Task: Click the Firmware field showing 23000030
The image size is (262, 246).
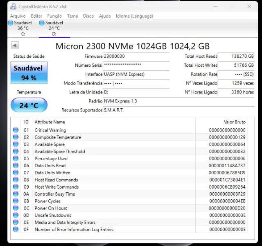Action: pos(136,57)
